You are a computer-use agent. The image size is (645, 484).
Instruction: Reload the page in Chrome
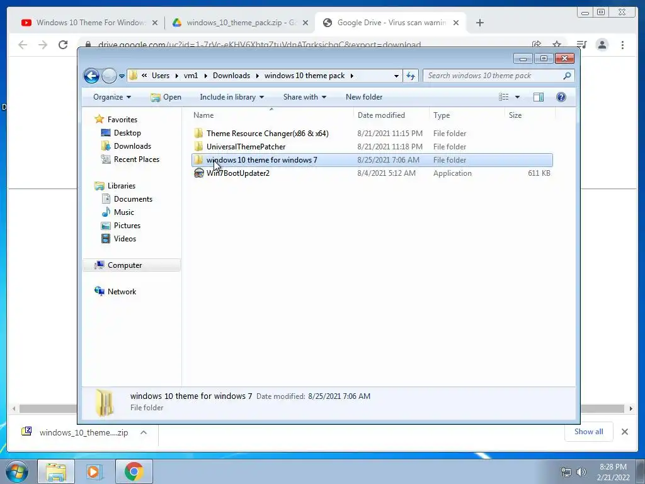click(x=63, y=45)
